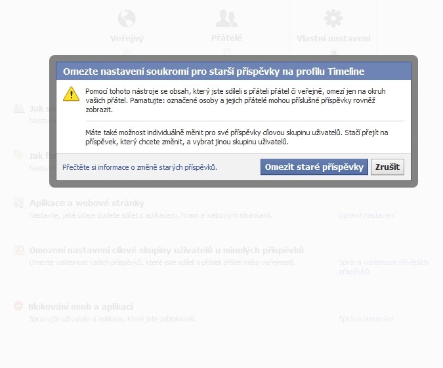443x368 pixels.
Task: Click red block icon beside Blokování osob
Action: (18, 306)
